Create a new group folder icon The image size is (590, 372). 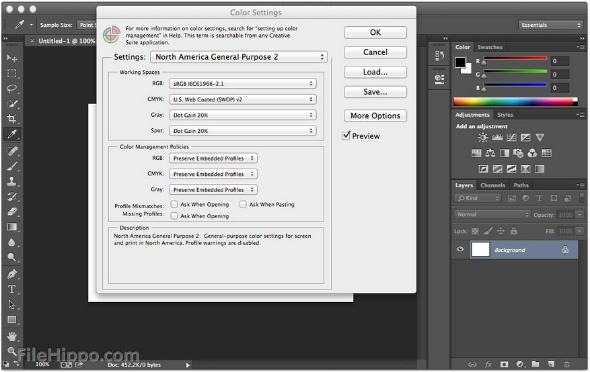(536, 364)
